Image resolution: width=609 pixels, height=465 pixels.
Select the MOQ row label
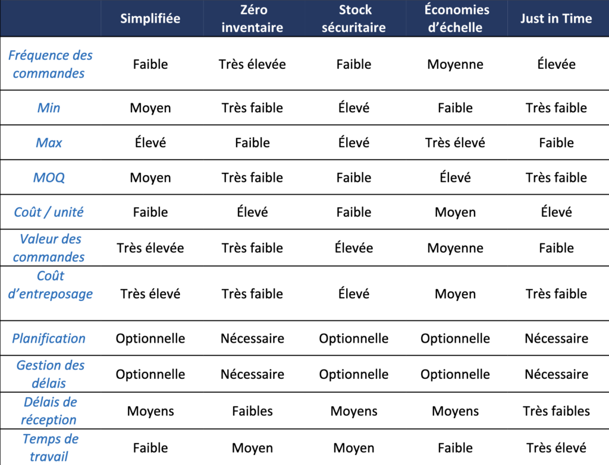pyautogui.click(x=49, y=177)
